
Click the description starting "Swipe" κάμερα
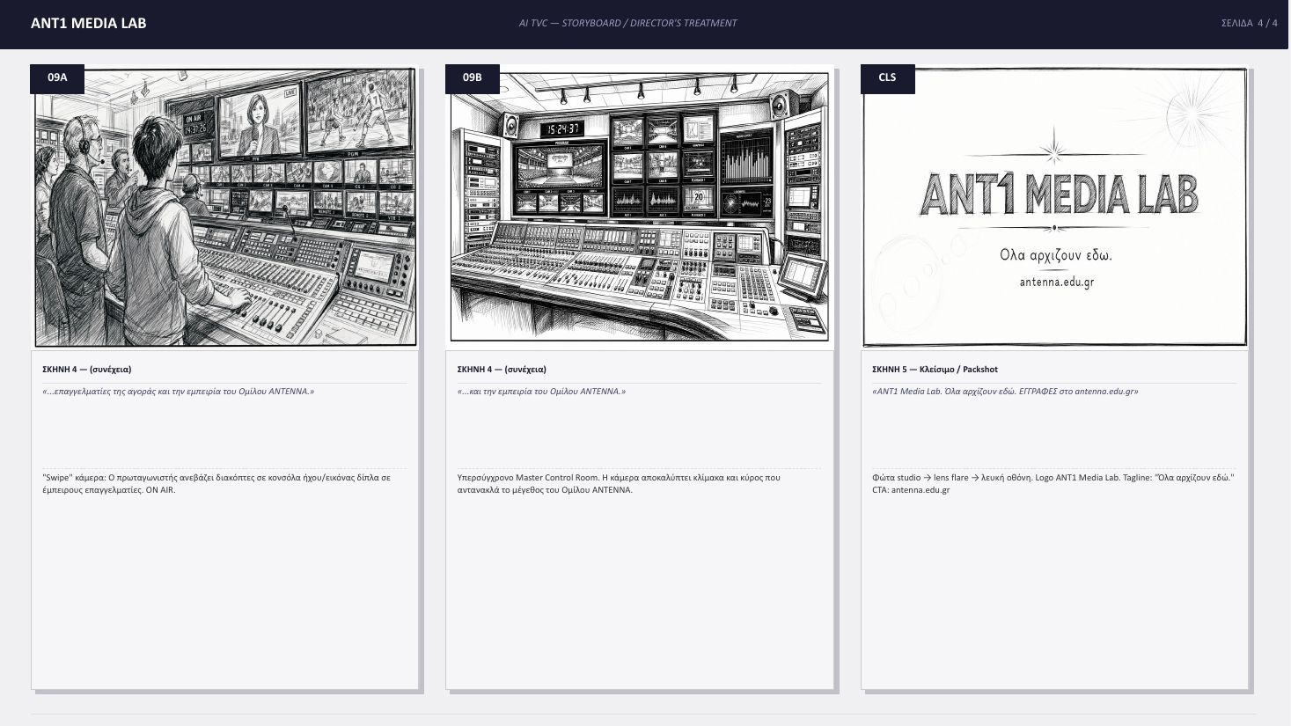click(216, 484)
